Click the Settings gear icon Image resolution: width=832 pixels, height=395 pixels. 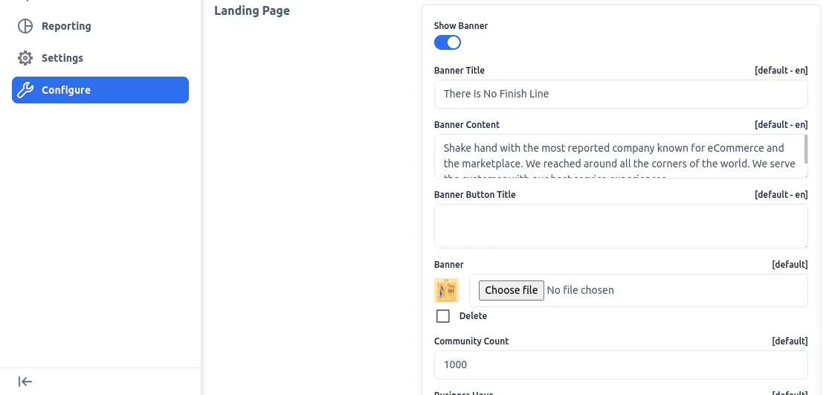25,58
